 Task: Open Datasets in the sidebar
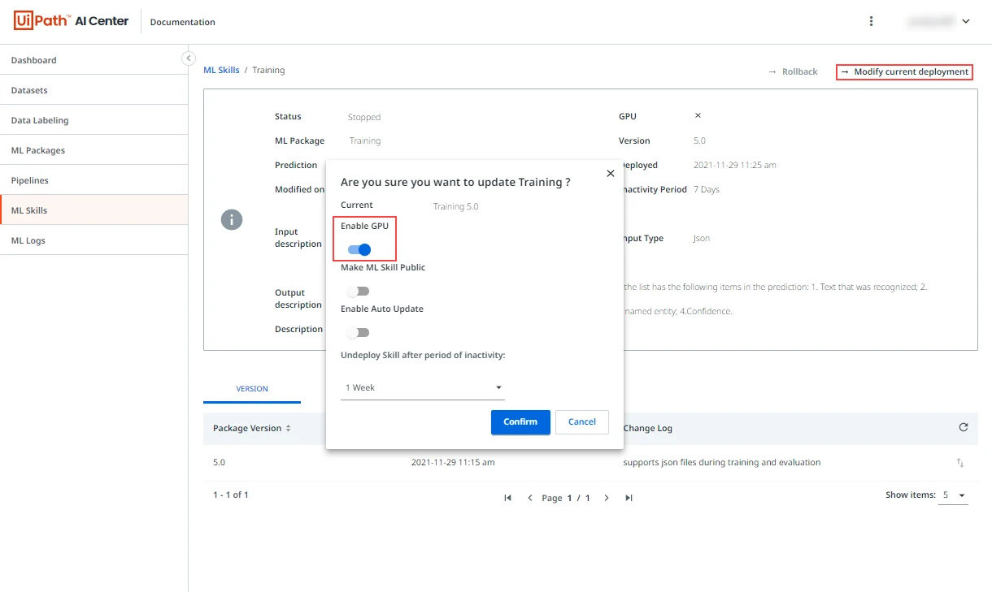[94, 90]
